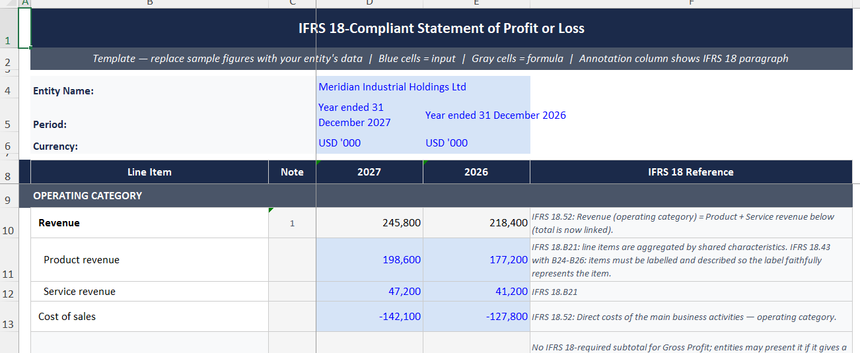Image resolution: width=860 pixels, height=353 pixels.
Task: Select the Line Item header cell
Action: coord(149,172)
